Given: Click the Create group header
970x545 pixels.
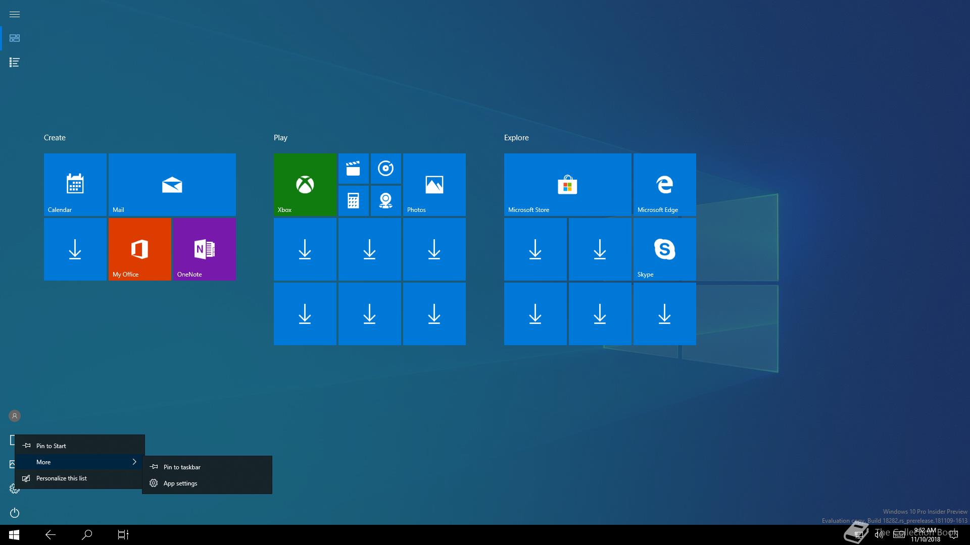Looking at the screenshot, I should point(55,138).
